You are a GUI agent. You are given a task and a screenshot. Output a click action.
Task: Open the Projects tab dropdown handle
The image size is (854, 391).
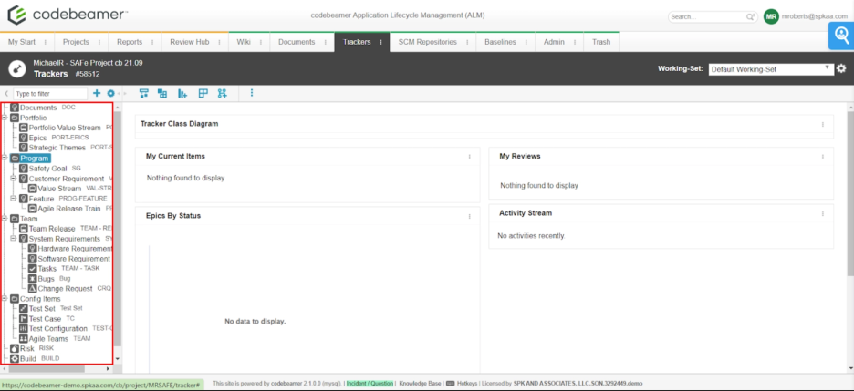(99, 42)
